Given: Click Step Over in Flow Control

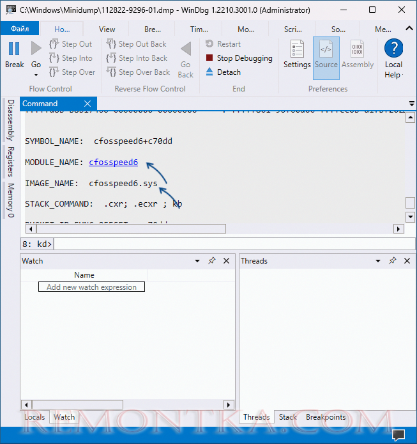Looking at the screenshot, I should [72, 72].
